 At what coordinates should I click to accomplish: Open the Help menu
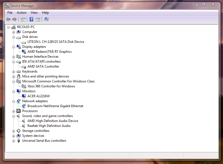tap(45, 13)
